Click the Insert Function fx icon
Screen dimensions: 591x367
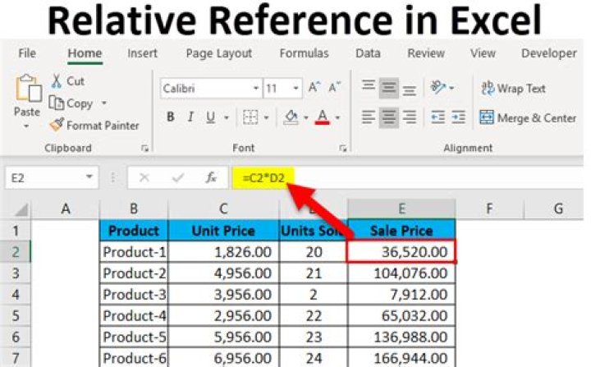pos(211,177)
